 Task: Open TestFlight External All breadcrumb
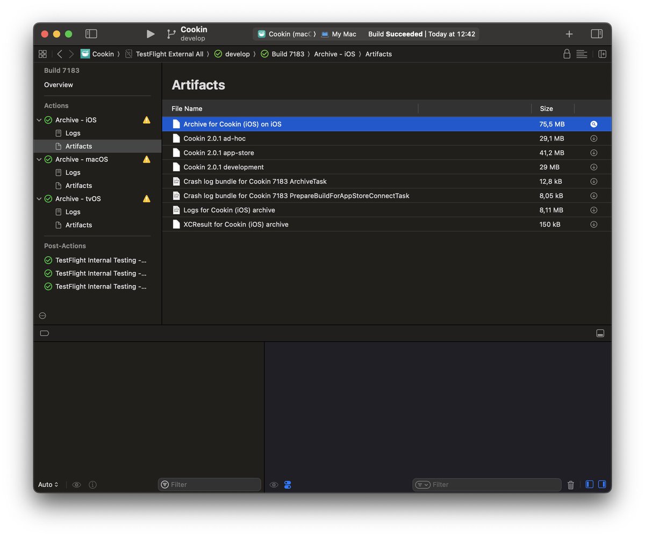164,54
